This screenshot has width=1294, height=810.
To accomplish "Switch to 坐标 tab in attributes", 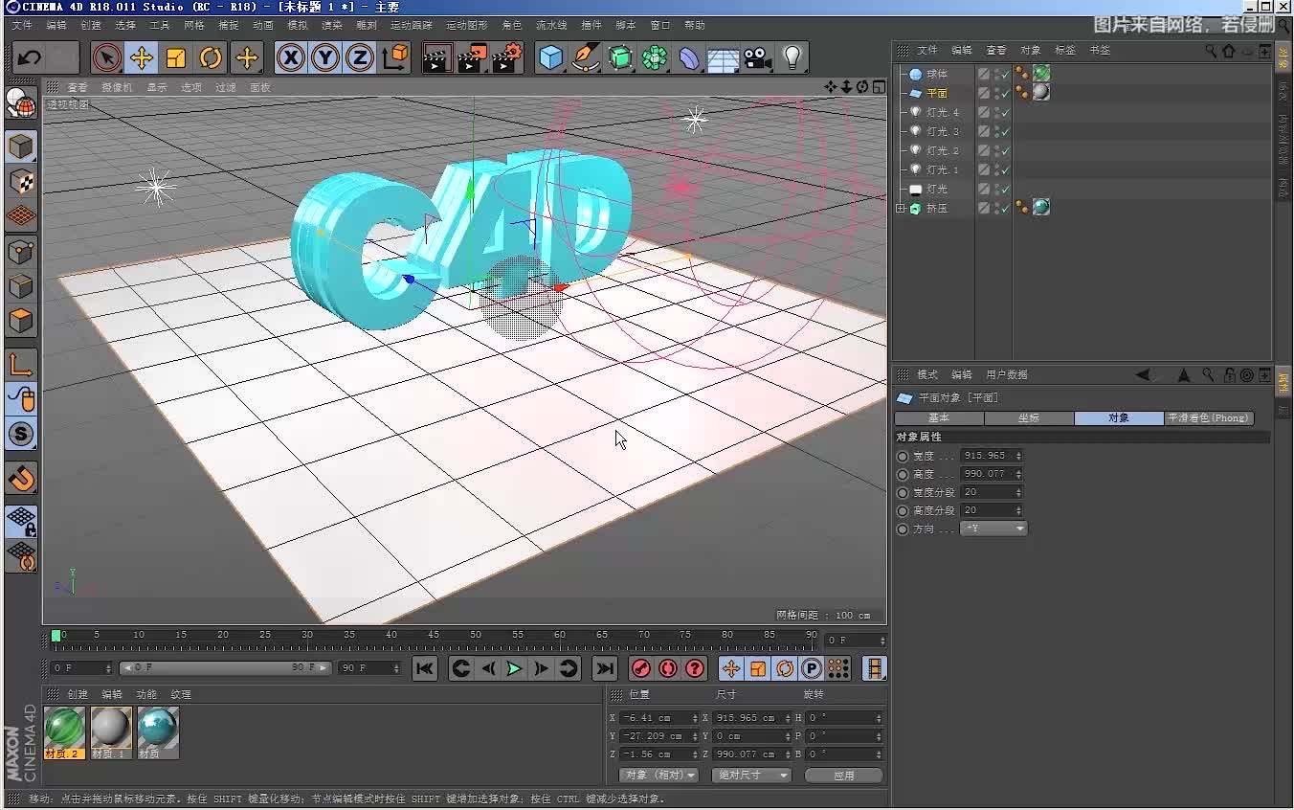I will point(1029,418).
